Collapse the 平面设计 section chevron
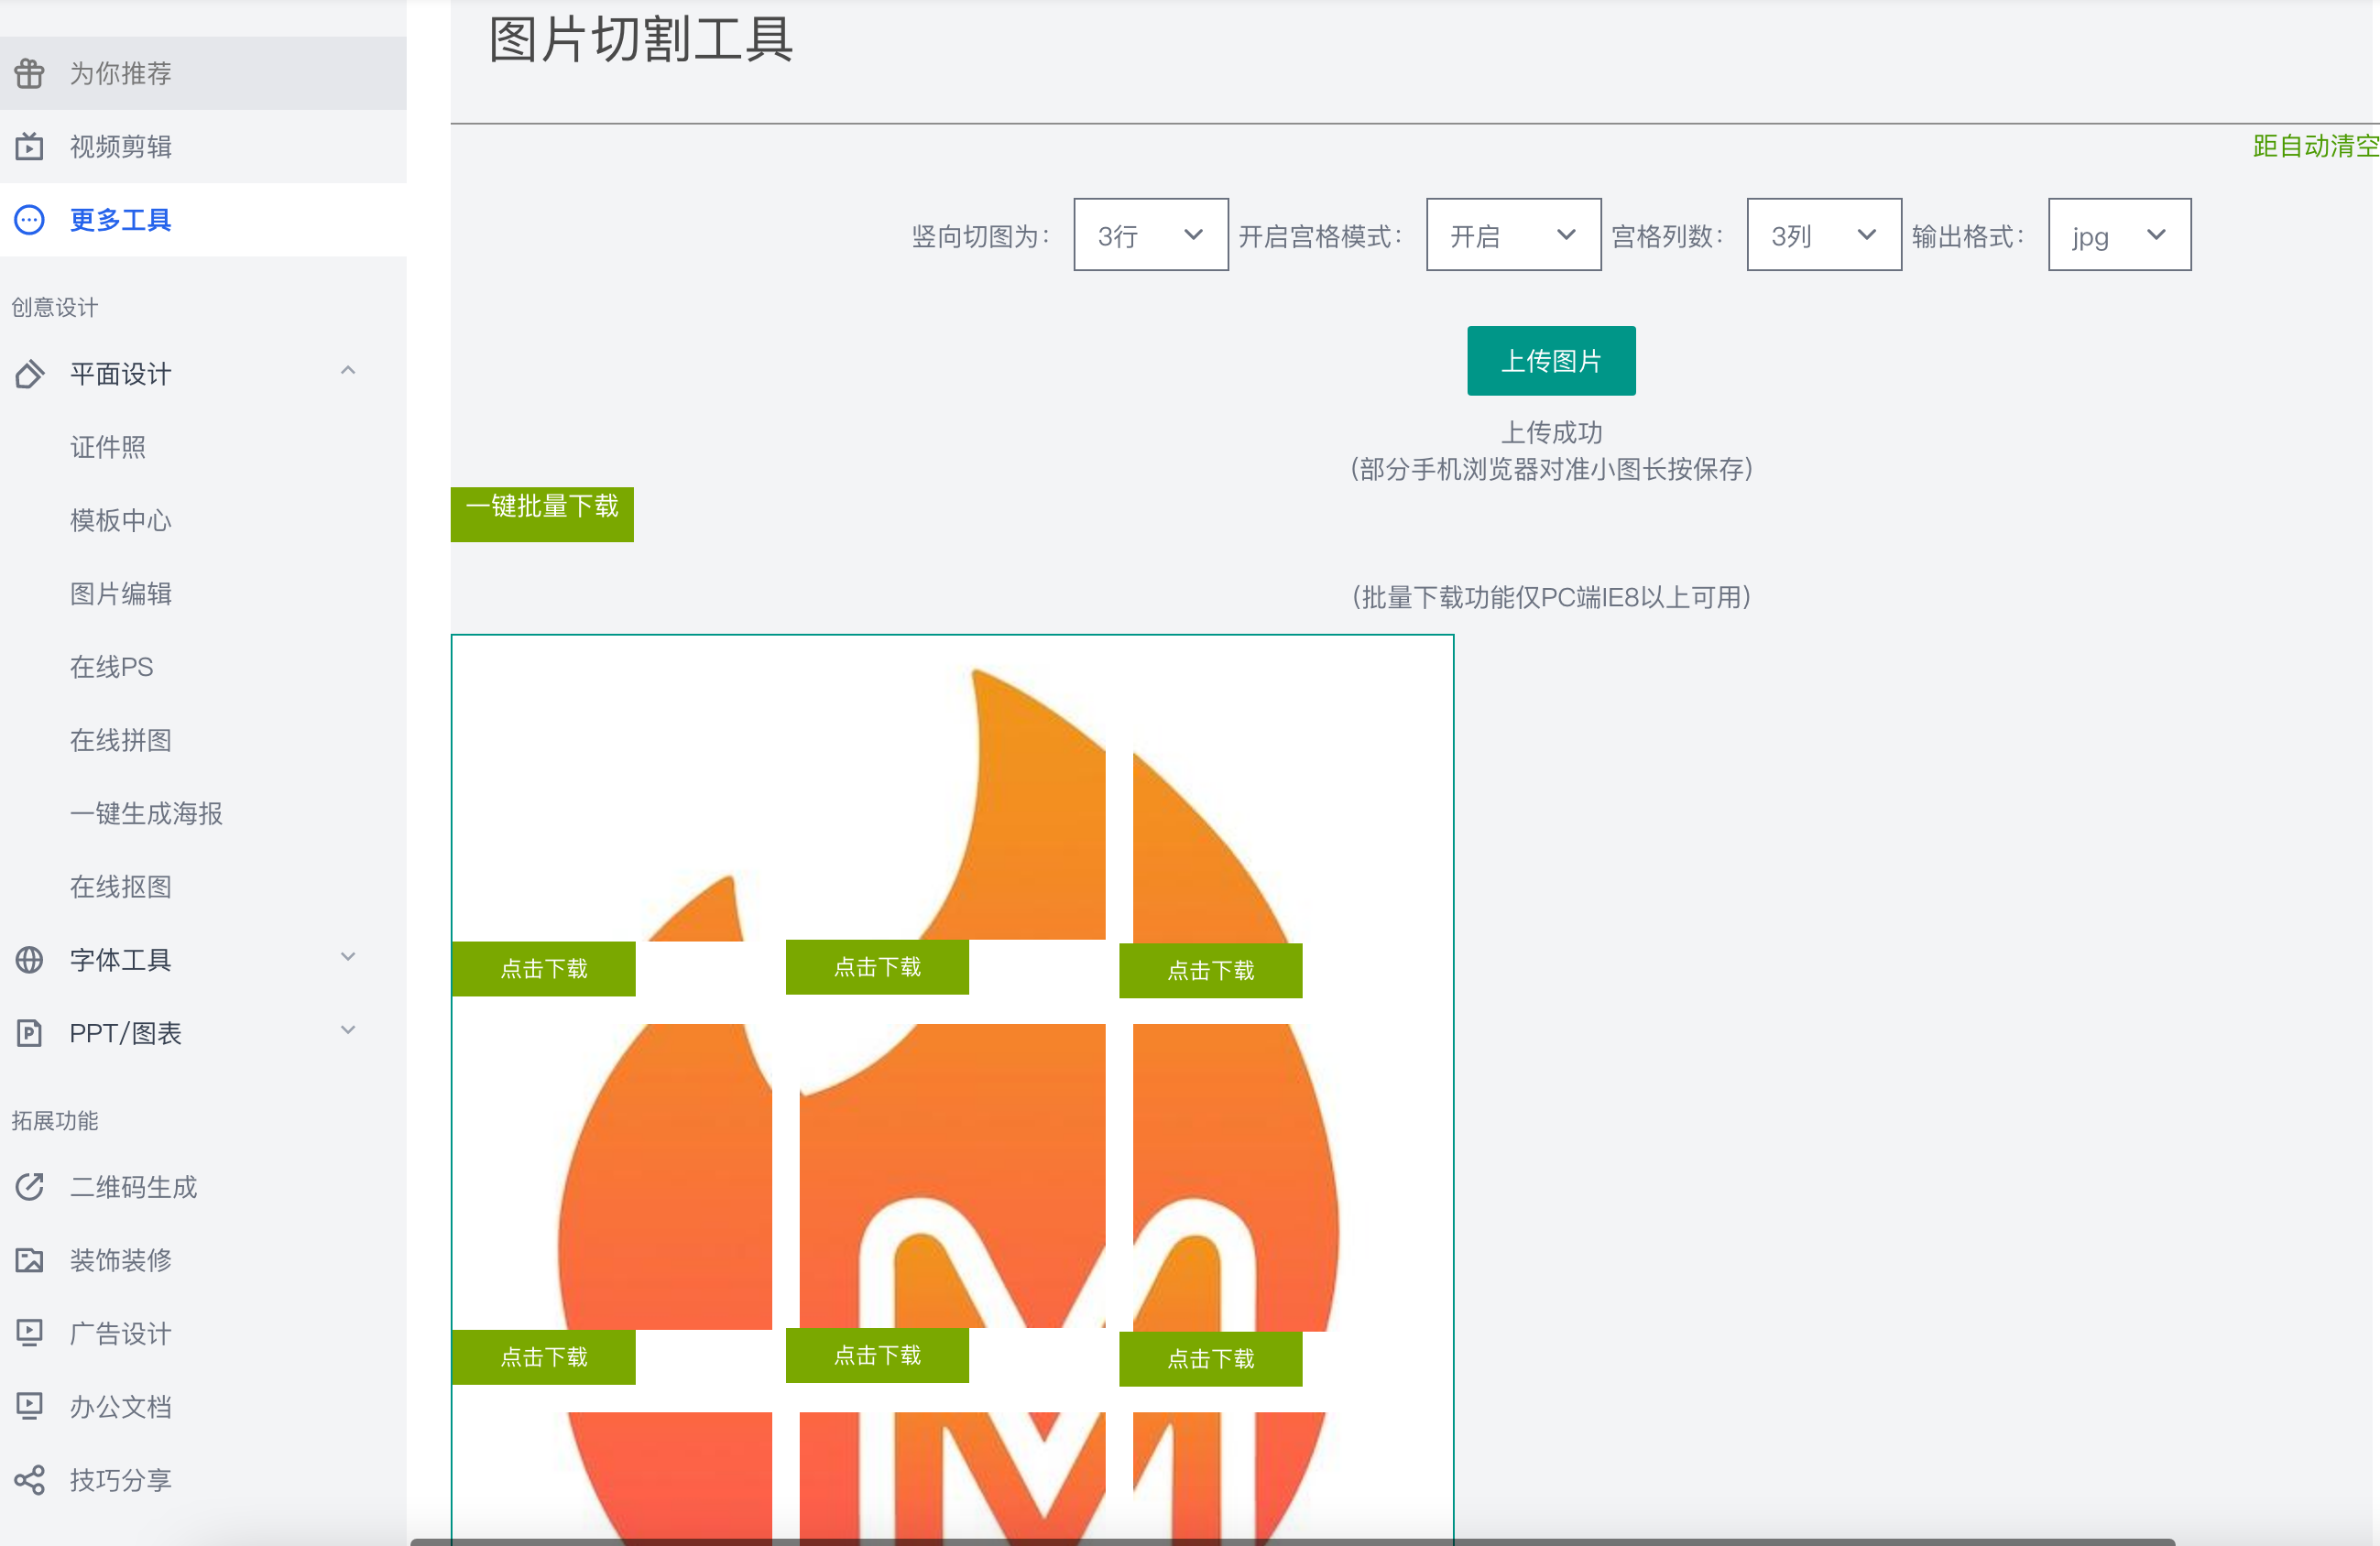Image resolution: width=2380 pixels, height=1546 pixels. coord(348,371)
